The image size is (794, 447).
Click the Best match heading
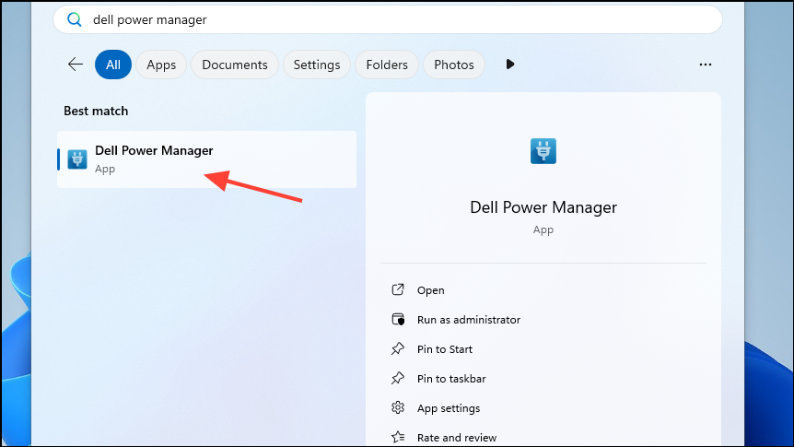click(x=96, y=111)
